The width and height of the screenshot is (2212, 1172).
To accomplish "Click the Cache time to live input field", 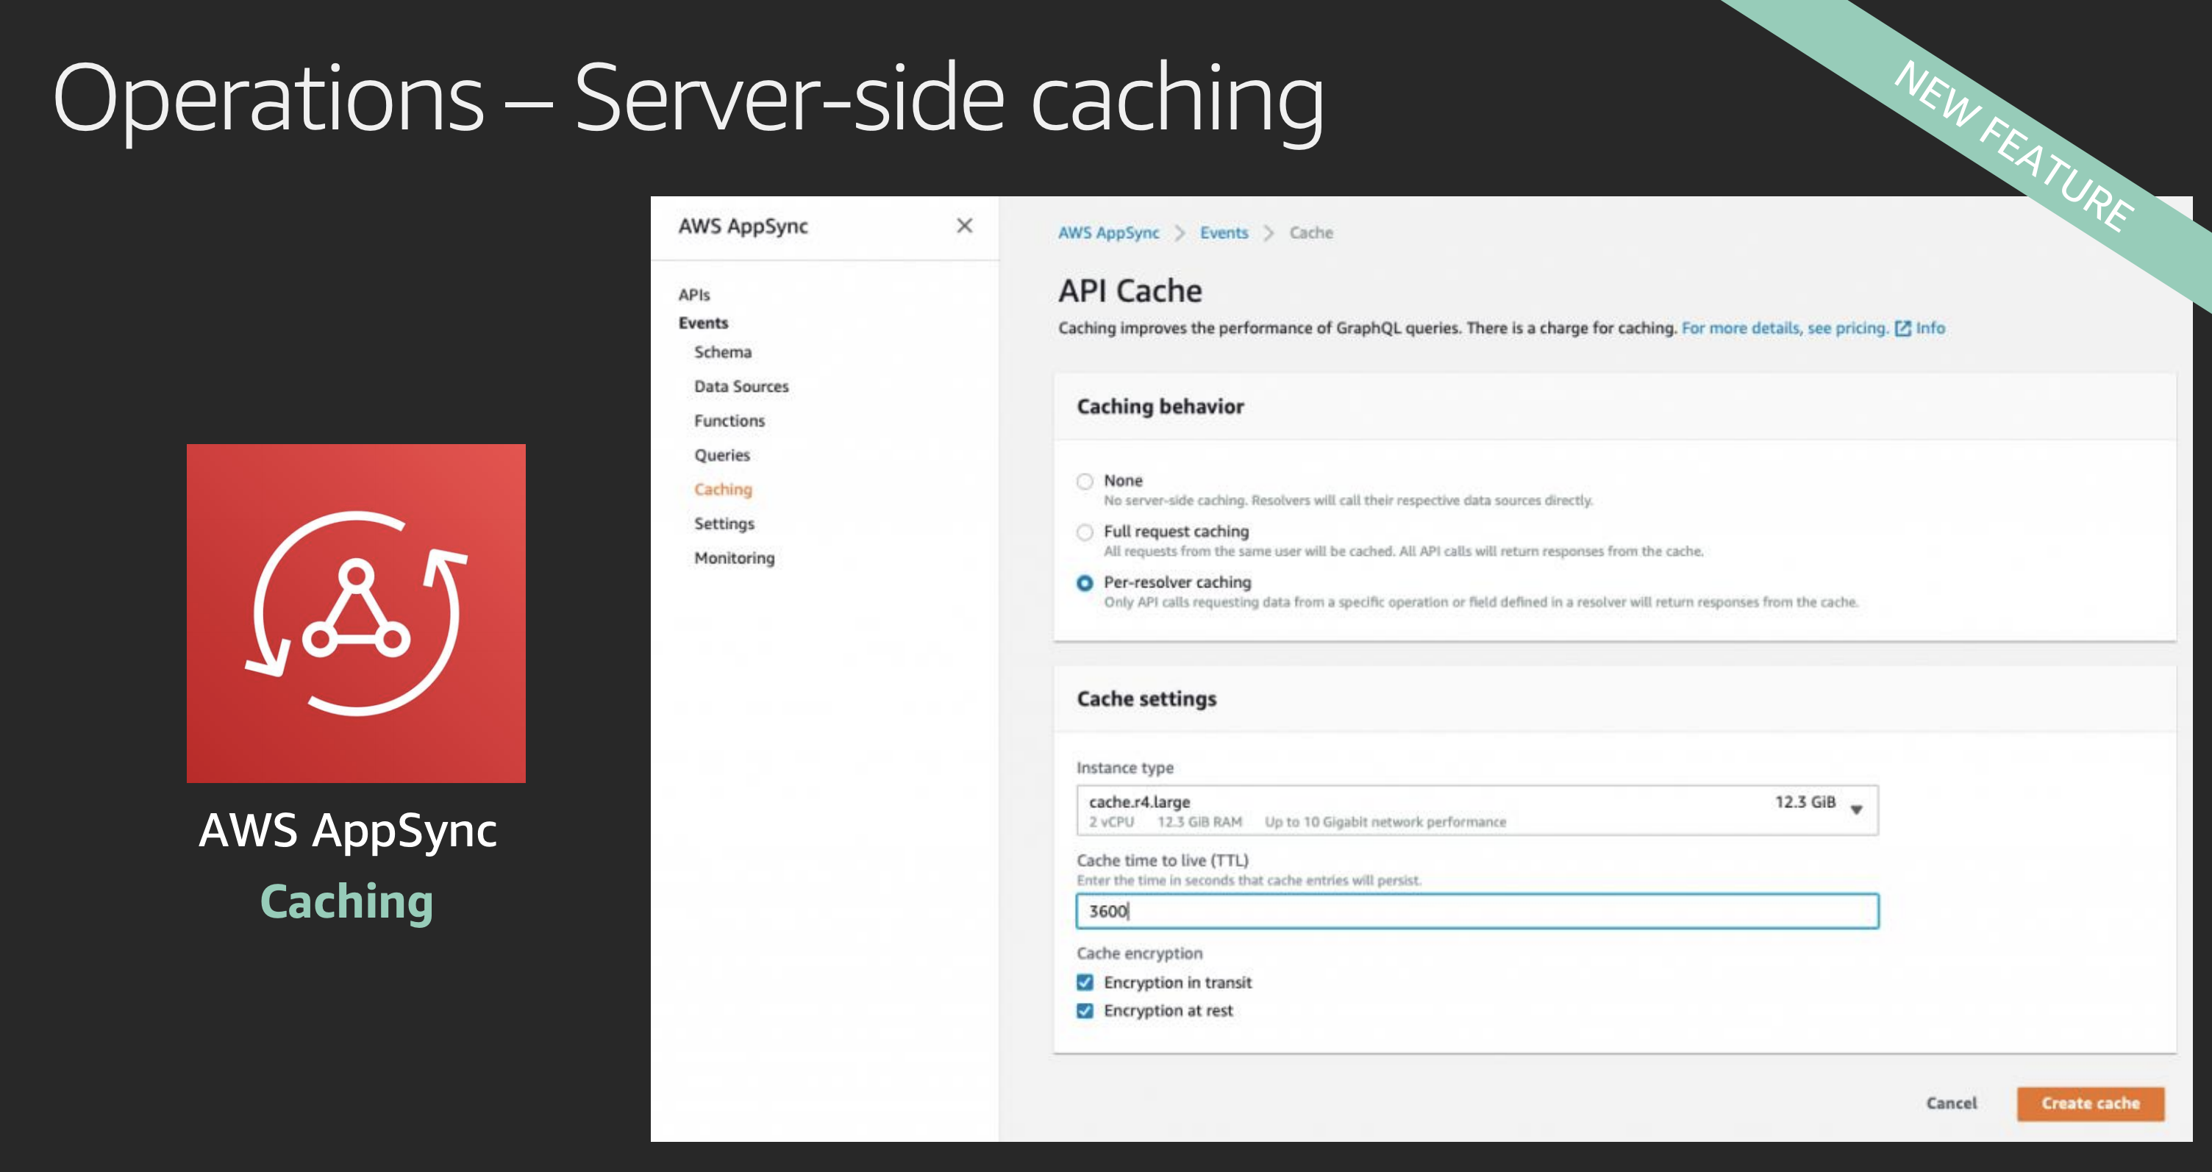I will [1477, 911].
